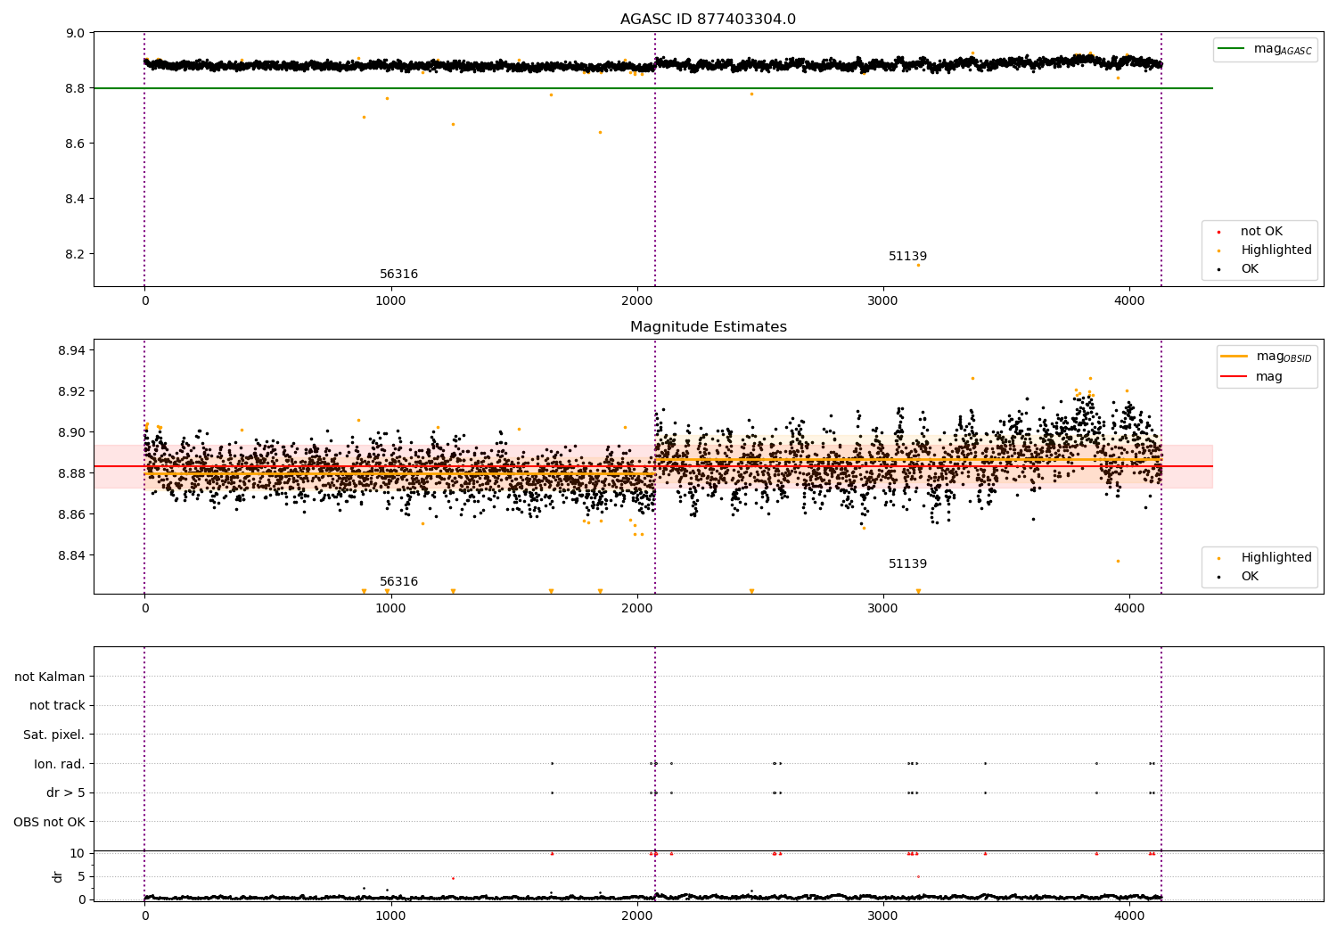Select the "dr > 5" row label
Viewport: 1337px width, 936px height.
tap(65, 793)
